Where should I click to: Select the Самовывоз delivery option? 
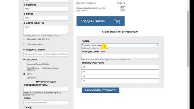coord(24,78)
